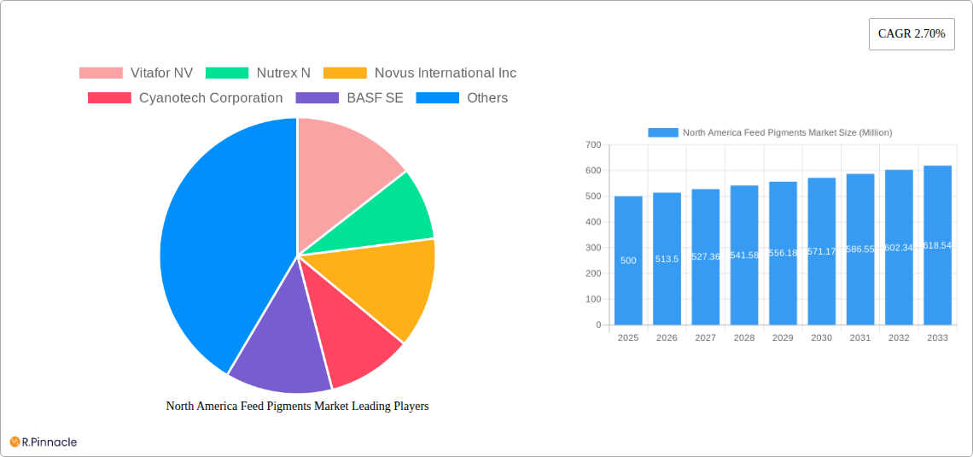Click the 2028 bar labeled 541.58
Screen dimensions: 973x457
coord(744,255)
